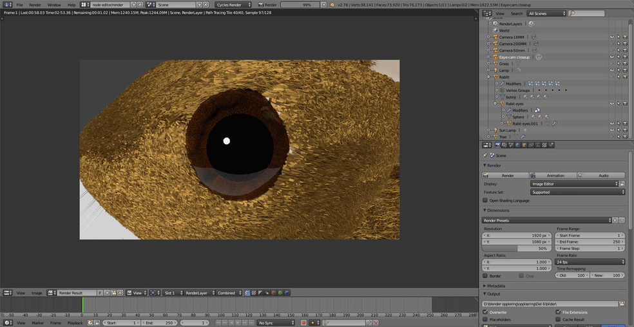634x327 pixels.
Task: Open the Image menu in image editor
Action: [x=37, y=293]
